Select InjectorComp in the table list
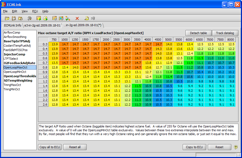This screenshot has height=158, width=242. tap(14, 54)
